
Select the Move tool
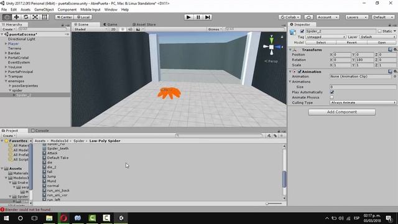point(17,17)
